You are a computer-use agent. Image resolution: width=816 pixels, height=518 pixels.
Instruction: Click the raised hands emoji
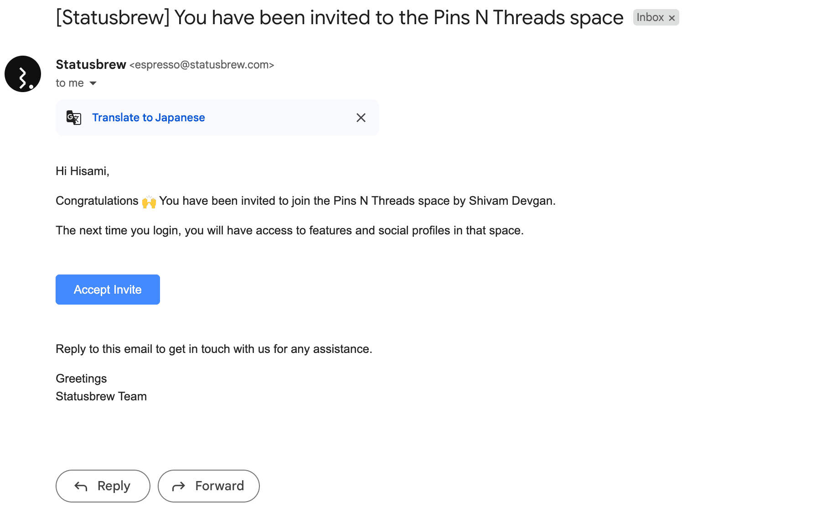click(x=149, y=202)
